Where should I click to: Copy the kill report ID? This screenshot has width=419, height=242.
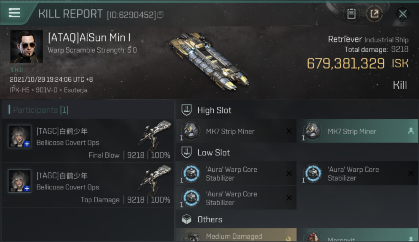click(x=161, y=15)
